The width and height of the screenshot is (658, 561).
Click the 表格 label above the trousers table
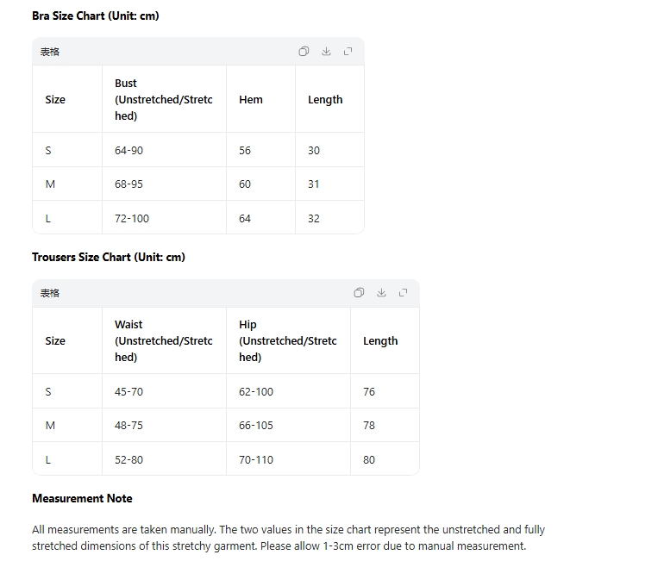(x=50, y=293)
